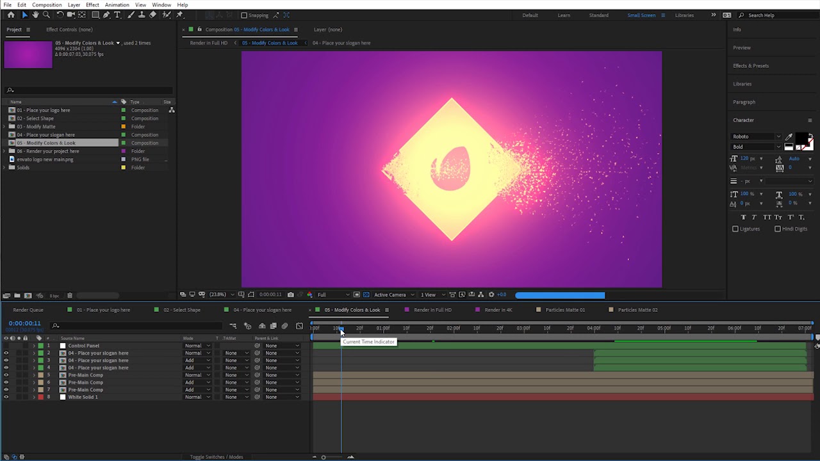Enable the Ligatures checkbox
820x461 pixels.
tap(735, 229)
